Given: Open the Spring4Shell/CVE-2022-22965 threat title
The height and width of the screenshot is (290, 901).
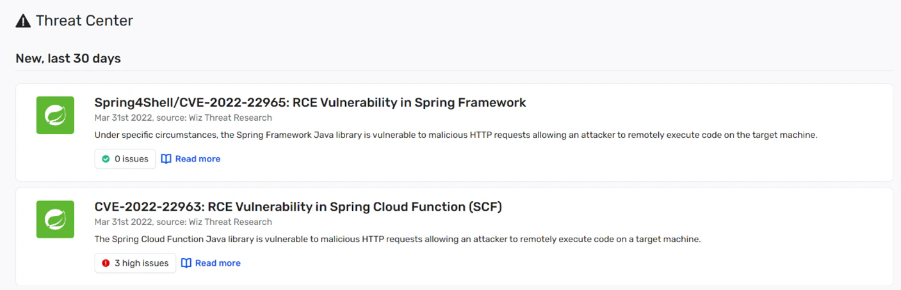Looking at the screenshot, I should [310, 102].
